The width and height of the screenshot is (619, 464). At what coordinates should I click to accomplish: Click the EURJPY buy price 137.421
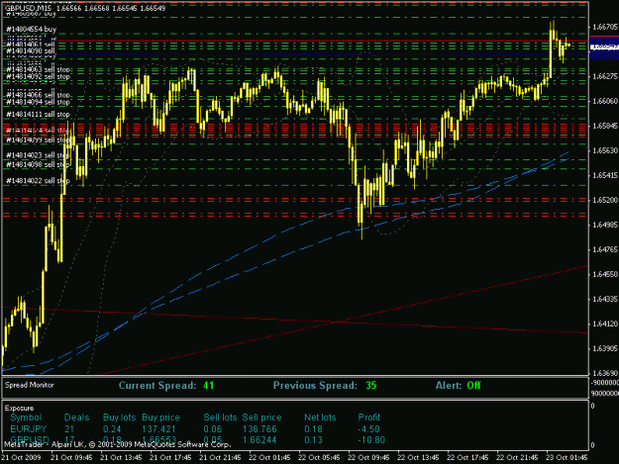tap(158, 429)
